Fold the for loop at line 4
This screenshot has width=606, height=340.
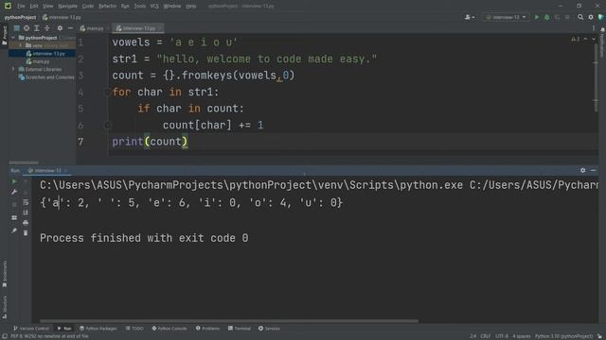coord(107,93)
